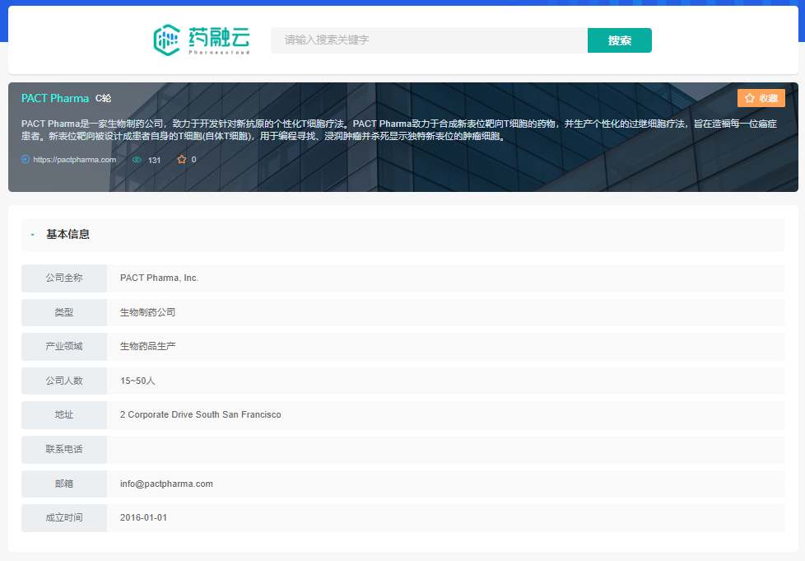Click the eye views icon

(x=137, y=160)
